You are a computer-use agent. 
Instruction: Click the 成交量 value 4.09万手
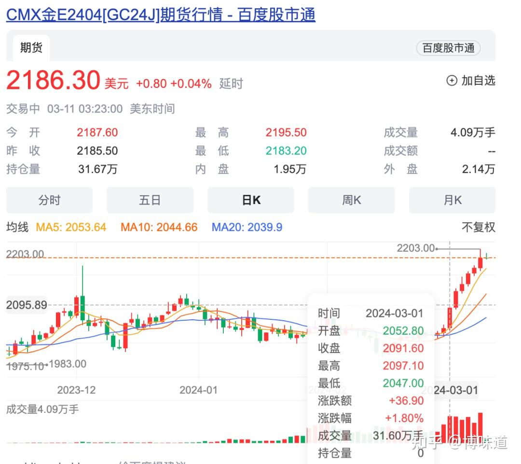473,133
